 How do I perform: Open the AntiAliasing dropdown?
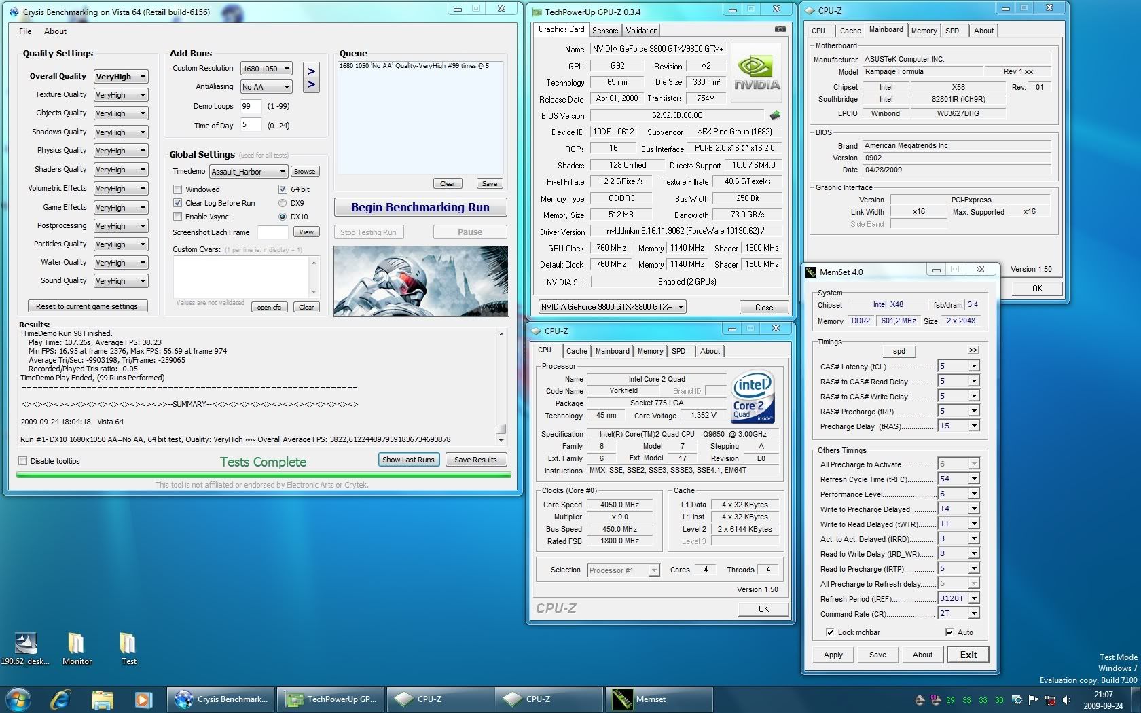click(x=266, y=87)
